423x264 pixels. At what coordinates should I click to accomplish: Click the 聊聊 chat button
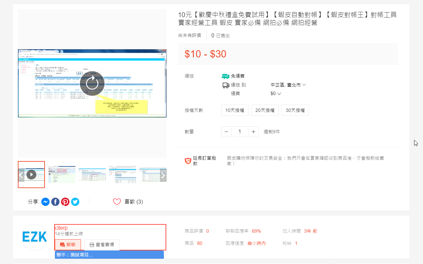point(67,245)
